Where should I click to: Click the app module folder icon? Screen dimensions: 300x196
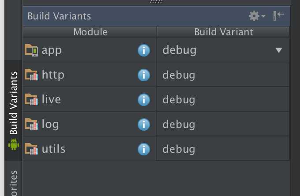click(31, 50)
